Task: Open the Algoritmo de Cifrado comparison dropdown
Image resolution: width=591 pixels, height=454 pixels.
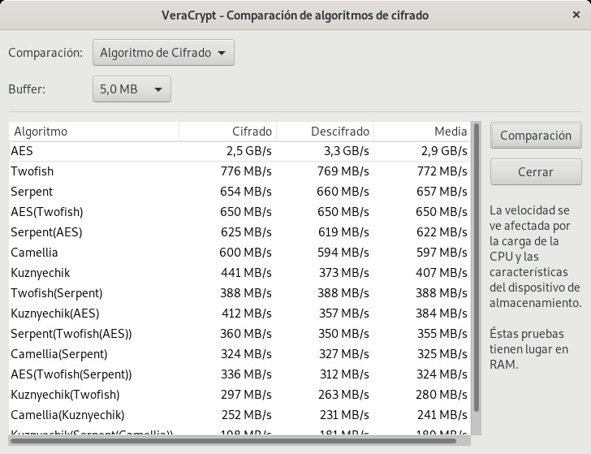Action: [x=163, y=53]
